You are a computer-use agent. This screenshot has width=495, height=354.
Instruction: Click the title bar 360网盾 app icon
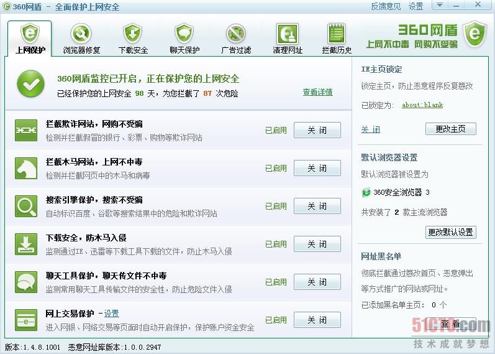point(6,6)
